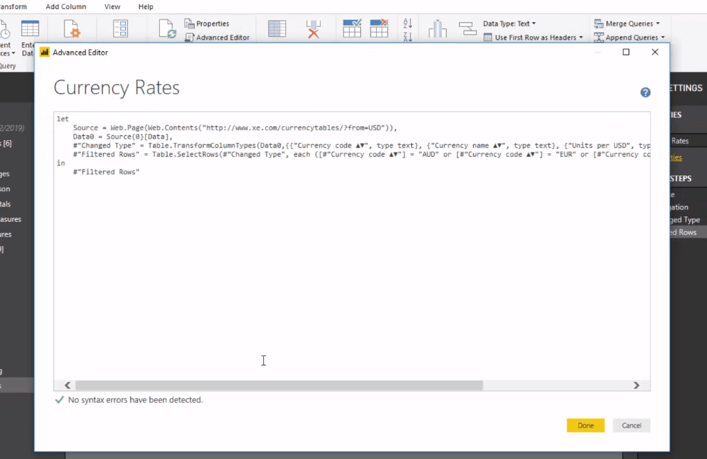This screenshot has height=459, width=707.
Task: Click the 'let' keyword line
Action: coord(63,119)
